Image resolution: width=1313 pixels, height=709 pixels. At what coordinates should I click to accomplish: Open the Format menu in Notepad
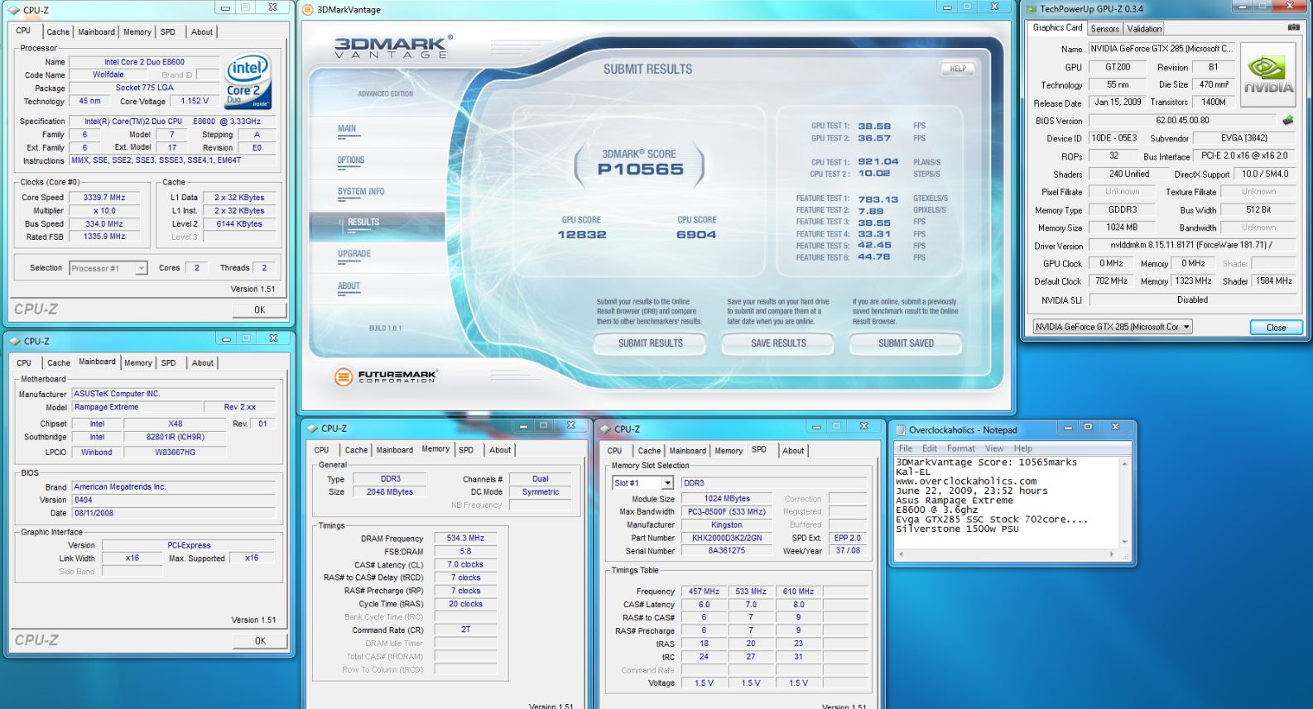pyautogui.click(x=961, y=448)
